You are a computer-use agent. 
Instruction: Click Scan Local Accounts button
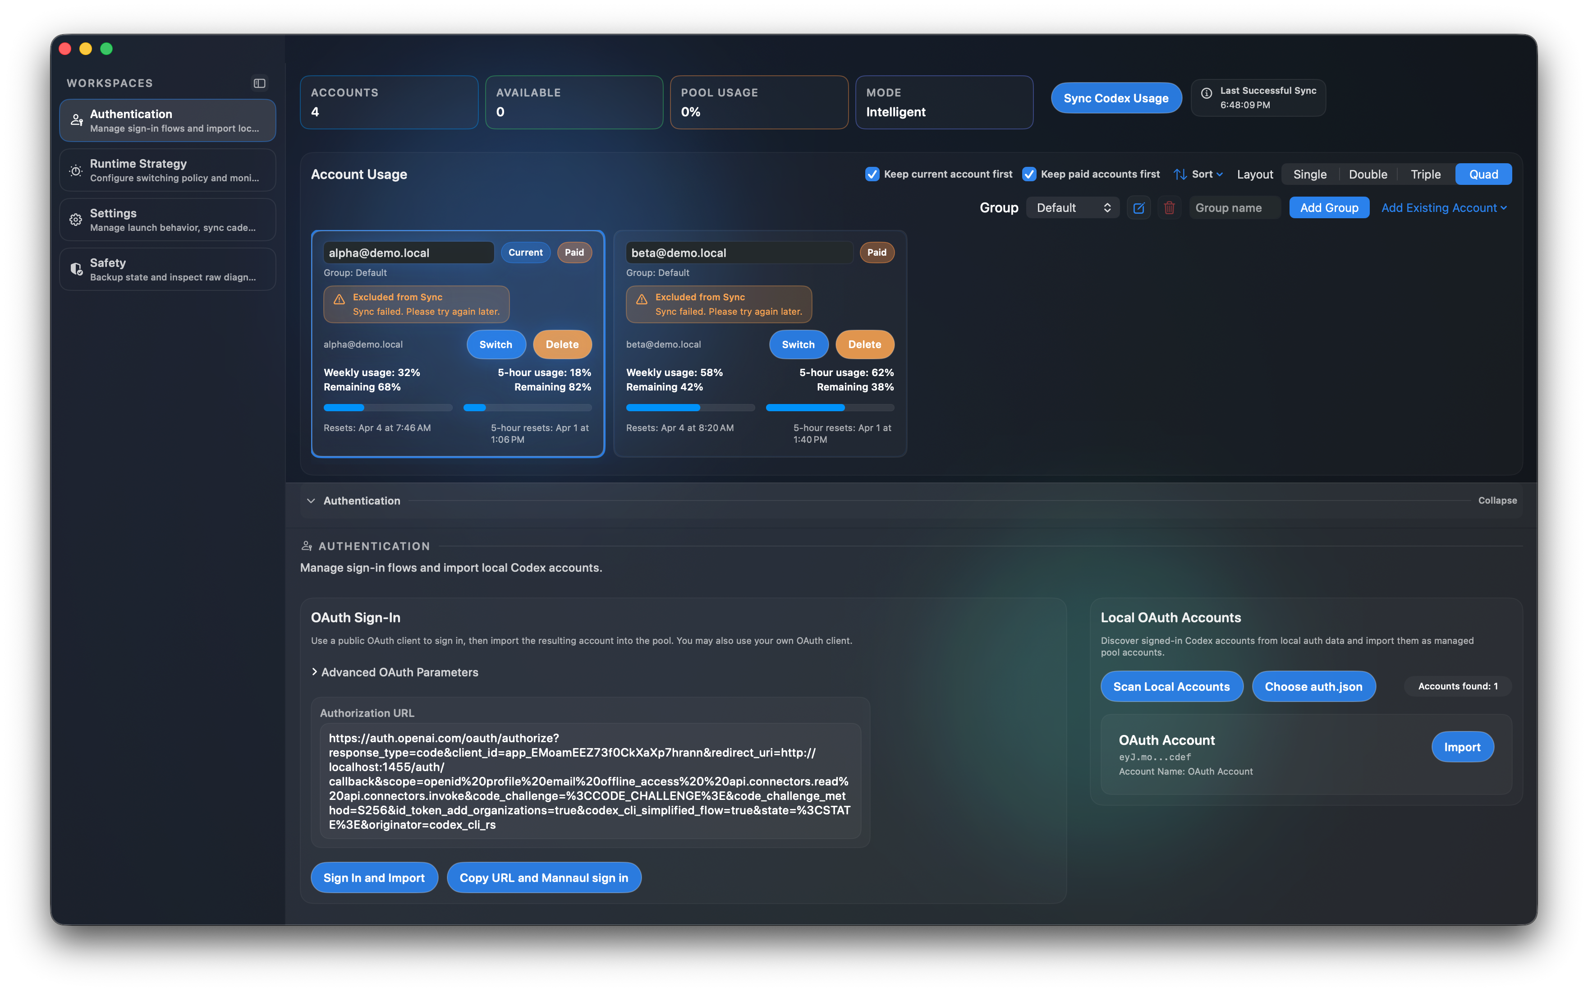[1171, 687]
